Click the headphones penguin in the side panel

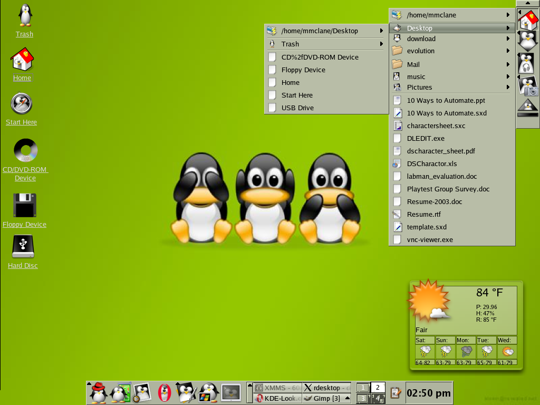click(x=527, y=63)
